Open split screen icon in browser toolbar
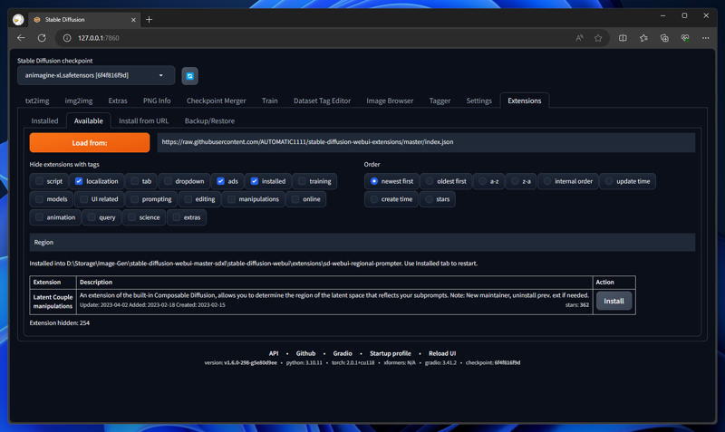Viewport: 725px width, 432px height. (x=623, y=38)
